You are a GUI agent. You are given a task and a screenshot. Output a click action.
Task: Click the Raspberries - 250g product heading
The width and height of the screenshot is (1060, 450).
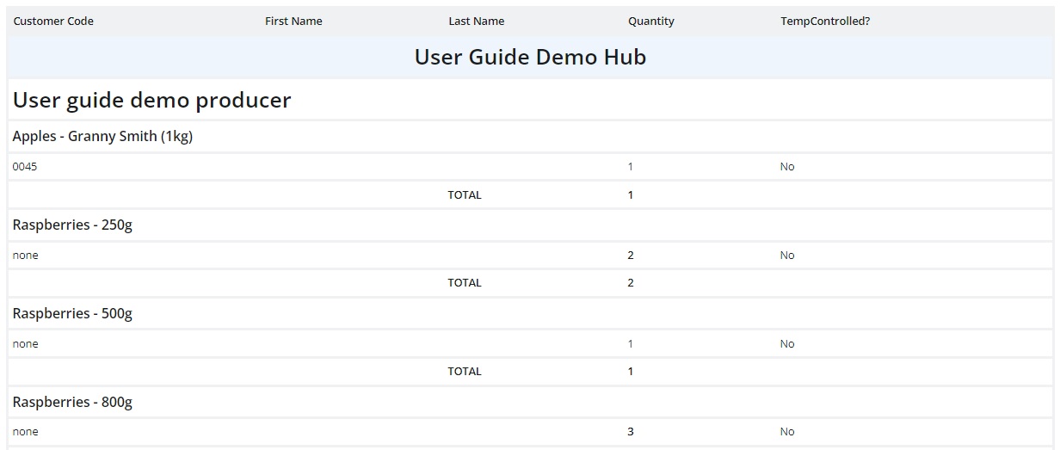pos(72,225)
